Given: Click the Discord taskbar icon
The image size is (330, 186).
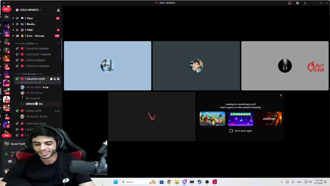Looking at the screenshot, I should [x=184, y=182].
